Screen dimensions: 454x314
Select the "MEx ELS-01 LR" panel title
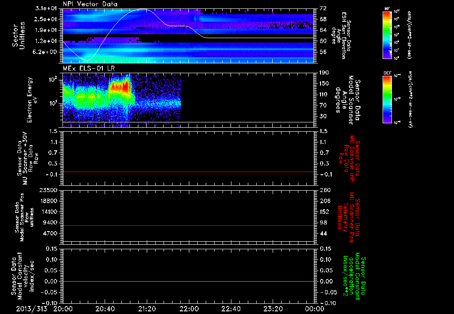[89, 68]
